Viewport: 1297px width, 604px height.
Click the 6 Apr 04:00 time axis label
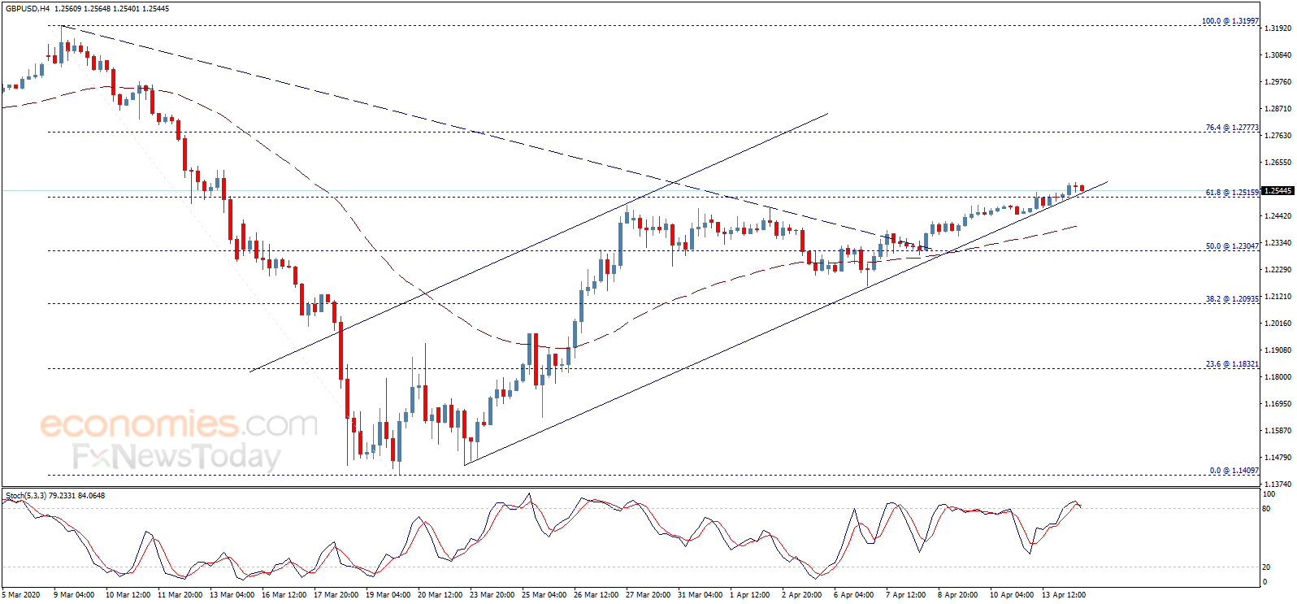point(853,595)
